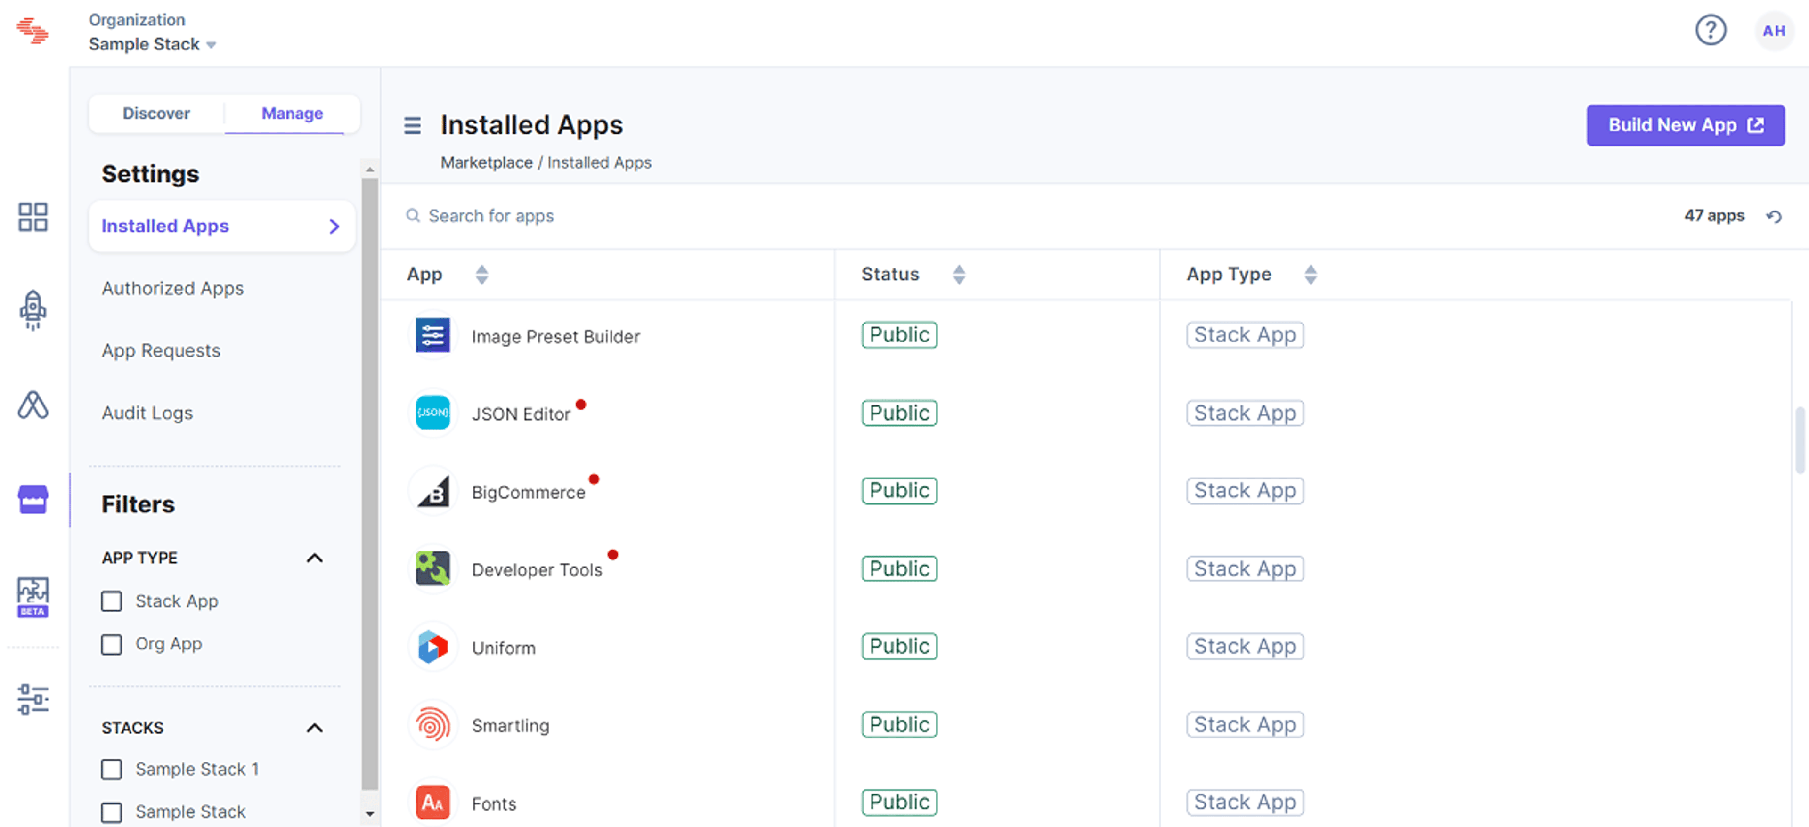1809x827 pixels.
Task: Click the Build New App button
Action: point(1685,126)
